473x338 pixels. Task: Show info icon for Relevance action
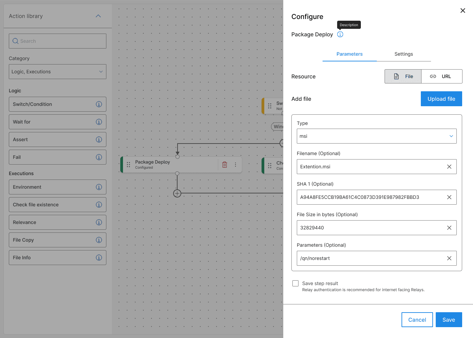point(99,222)
